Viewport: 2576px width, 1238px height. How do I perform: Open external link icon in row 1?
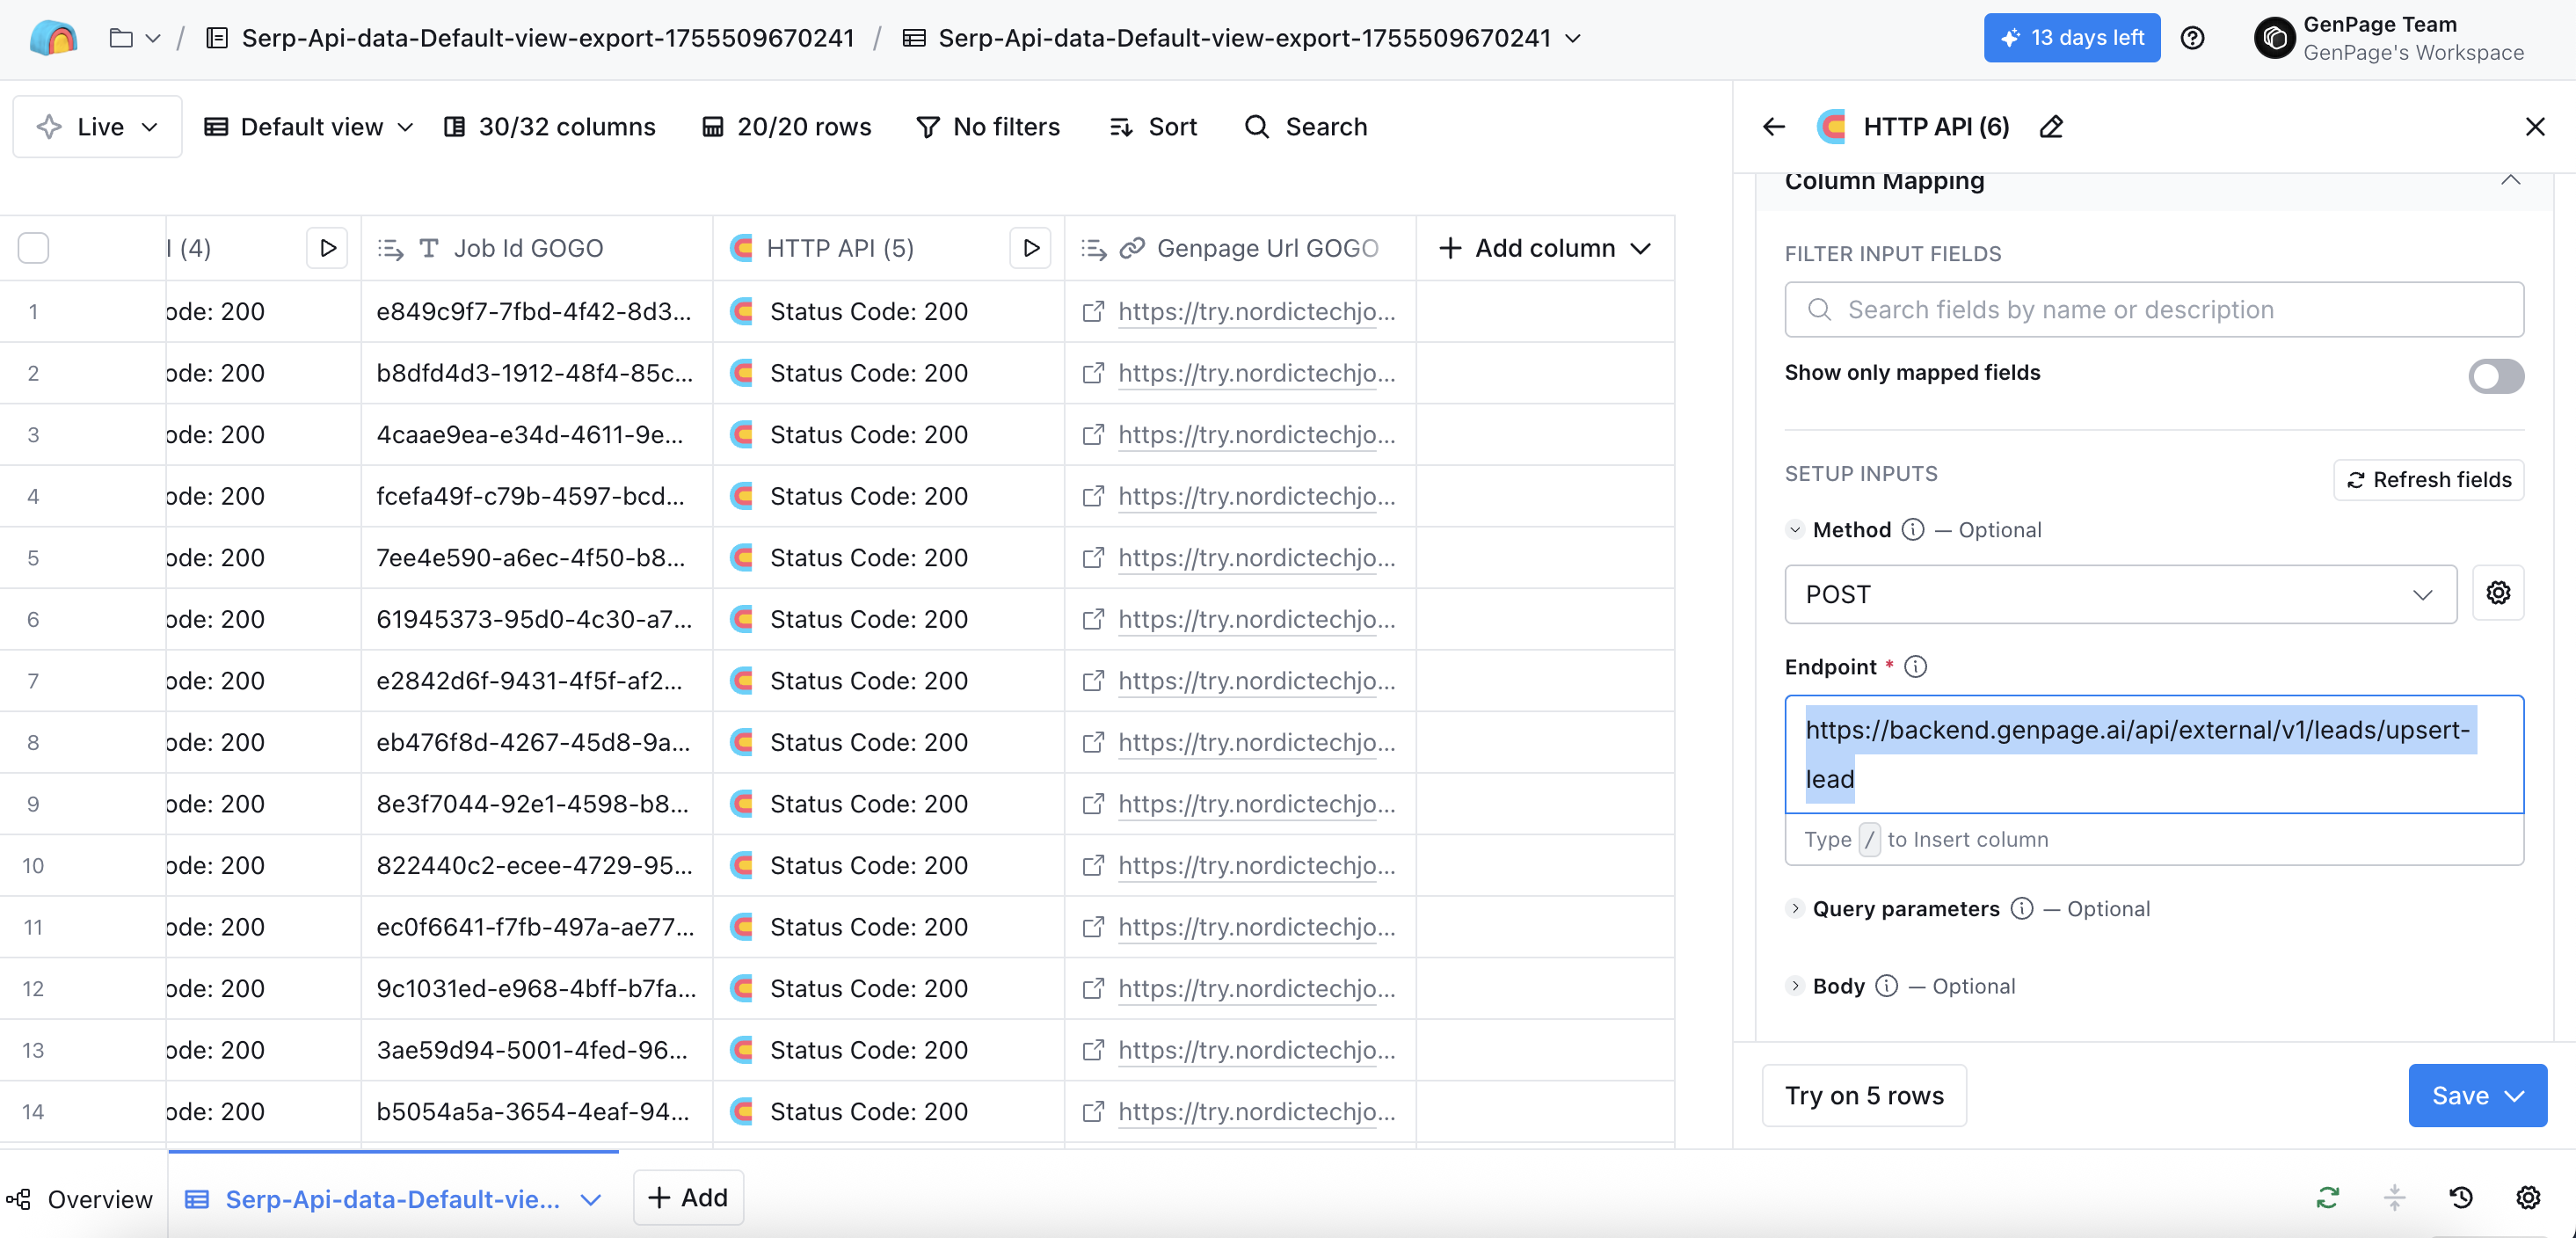click(1093, 311)
